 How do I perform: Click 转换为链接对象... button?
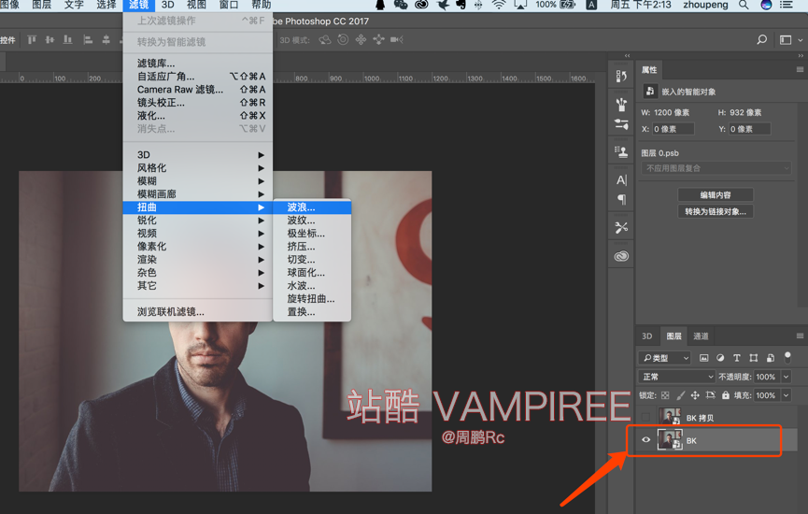[x=716, y=211]
